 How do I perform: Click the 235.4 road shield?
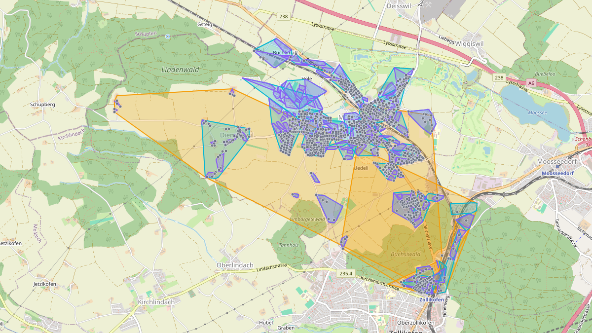click(346, 273)
